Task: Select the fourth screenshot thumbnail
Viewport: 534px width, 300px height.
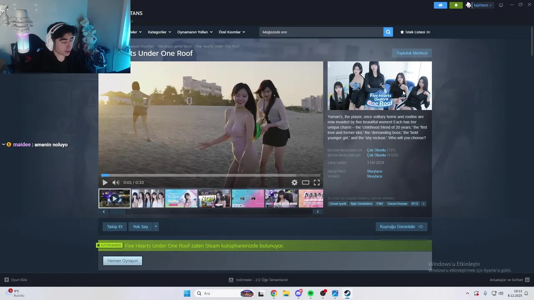Action: pyautogui.click(x=214, y=198)
